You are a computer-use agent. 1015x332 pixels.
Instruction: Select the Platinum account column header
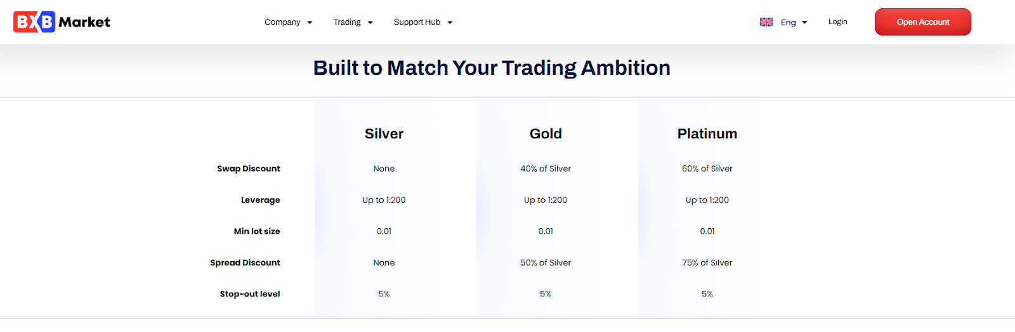pyautogui.click(x=707, y=134)
